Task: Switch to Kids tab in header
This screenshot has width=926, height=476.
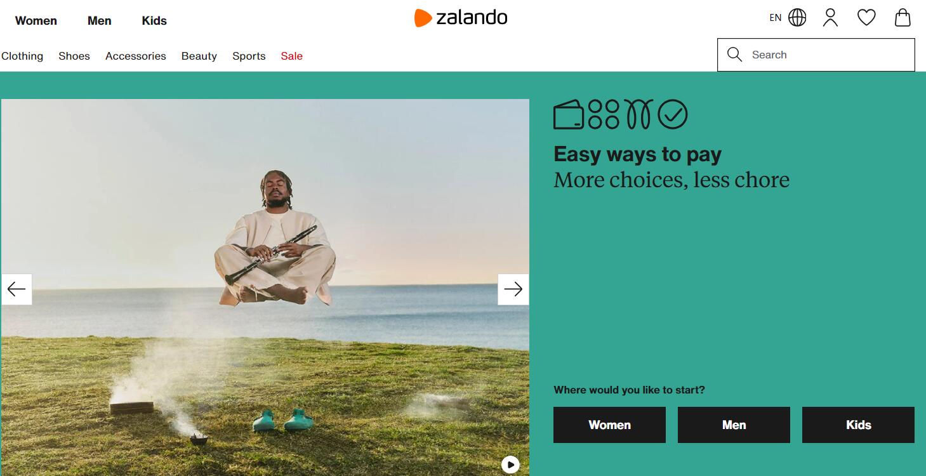Action: (x=154, y=21)
